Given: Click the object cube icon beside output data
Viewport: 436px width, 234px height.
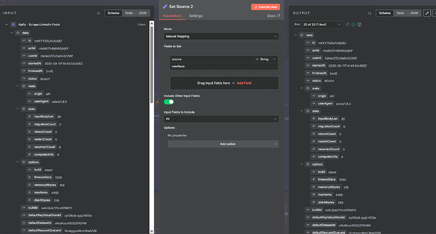Looking at the screenshot, I should pyautogui.click(x=301, y=35).
